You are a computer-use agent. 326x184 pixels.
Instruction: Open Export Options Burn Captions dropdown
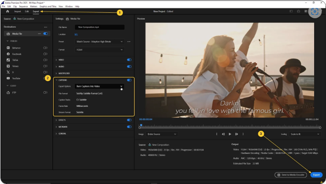coord(99,86)
